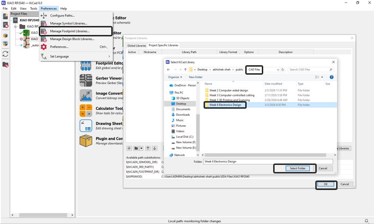
Task: Click the public breadcrumb in address bar
Action: coord(239,69)
